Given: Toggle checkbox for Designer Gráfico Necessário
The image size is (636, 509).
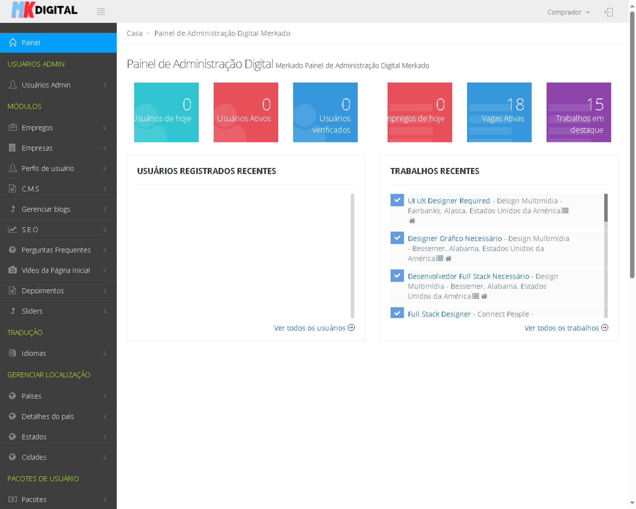Looking at the screenshot, I should point(397,238).
